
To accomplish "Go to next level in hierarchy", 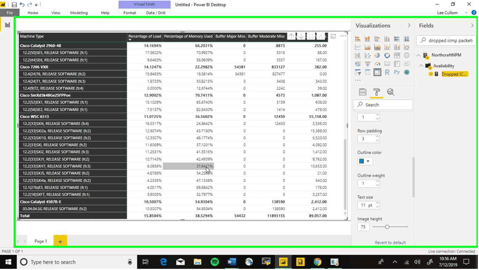I will (x=311, y=36).
